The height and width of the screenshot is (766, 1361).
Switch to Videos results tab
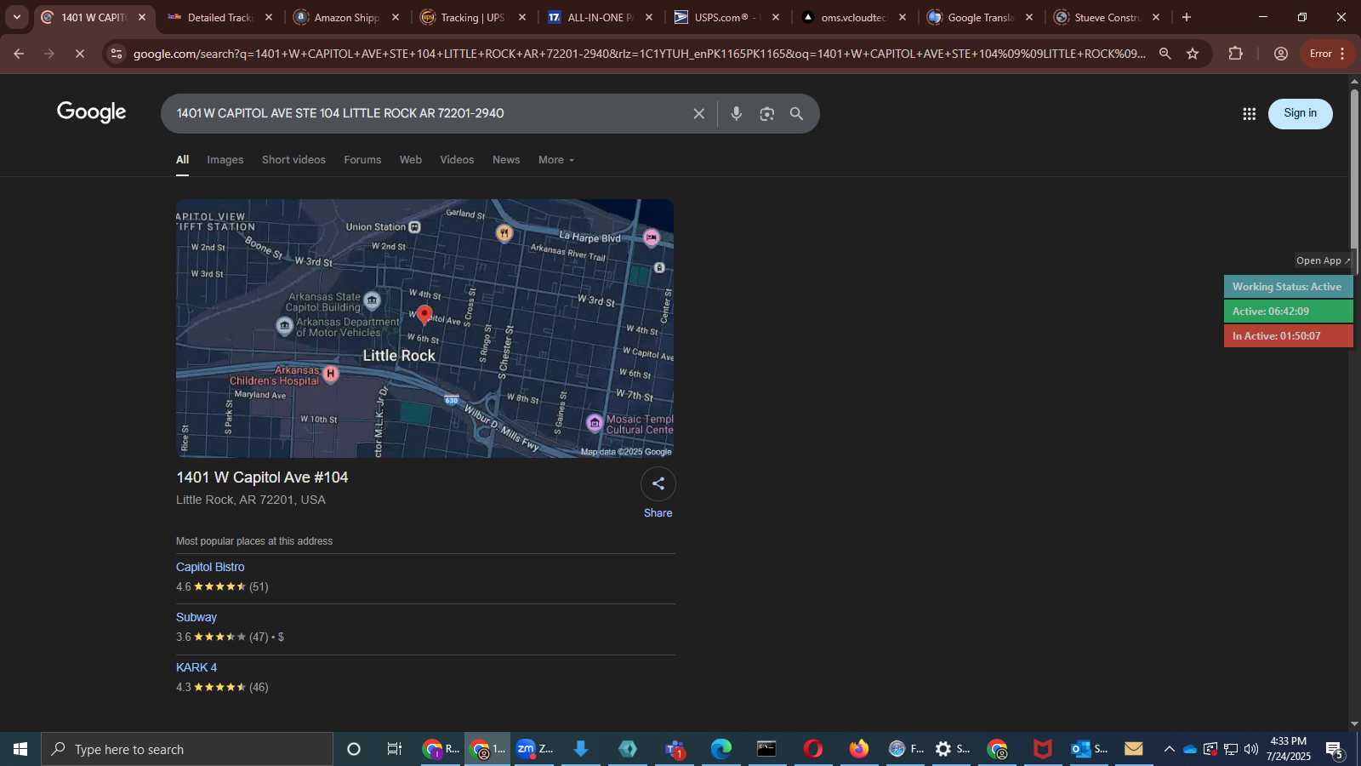tap(457, 160)
